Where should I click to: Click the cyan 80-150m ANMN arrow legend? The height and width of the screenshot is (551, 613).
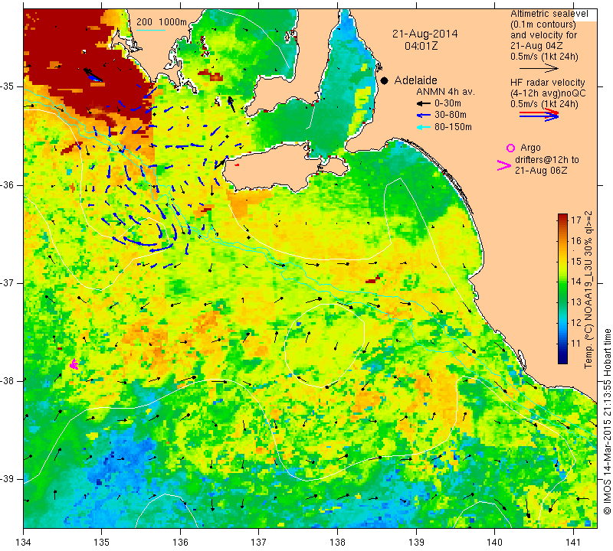424,127
